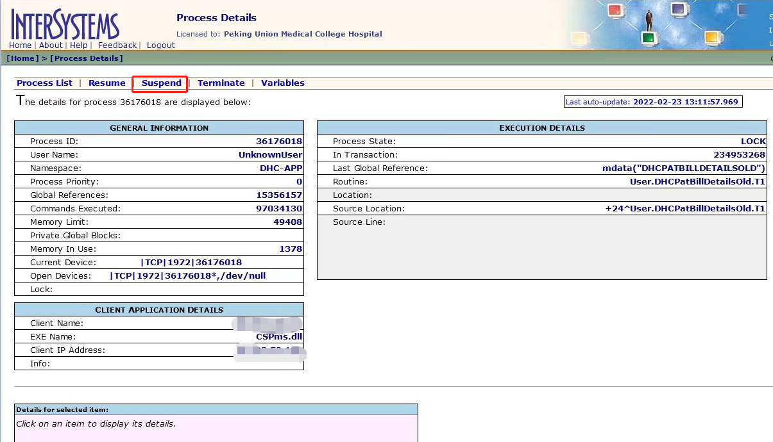Select the Namespace DHC-APP row
The image size is (773, 442).
(x=158, y=168)
